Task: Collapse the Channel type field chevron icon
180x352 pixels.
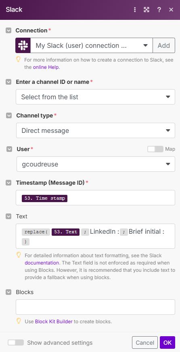Action: (9, 115)
